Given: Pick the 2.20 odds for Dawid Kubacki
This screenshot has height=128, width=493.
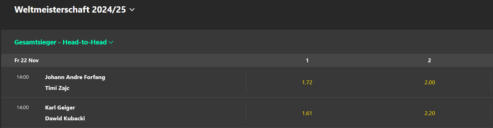Looking at the screenshot, I should (430, 113).
